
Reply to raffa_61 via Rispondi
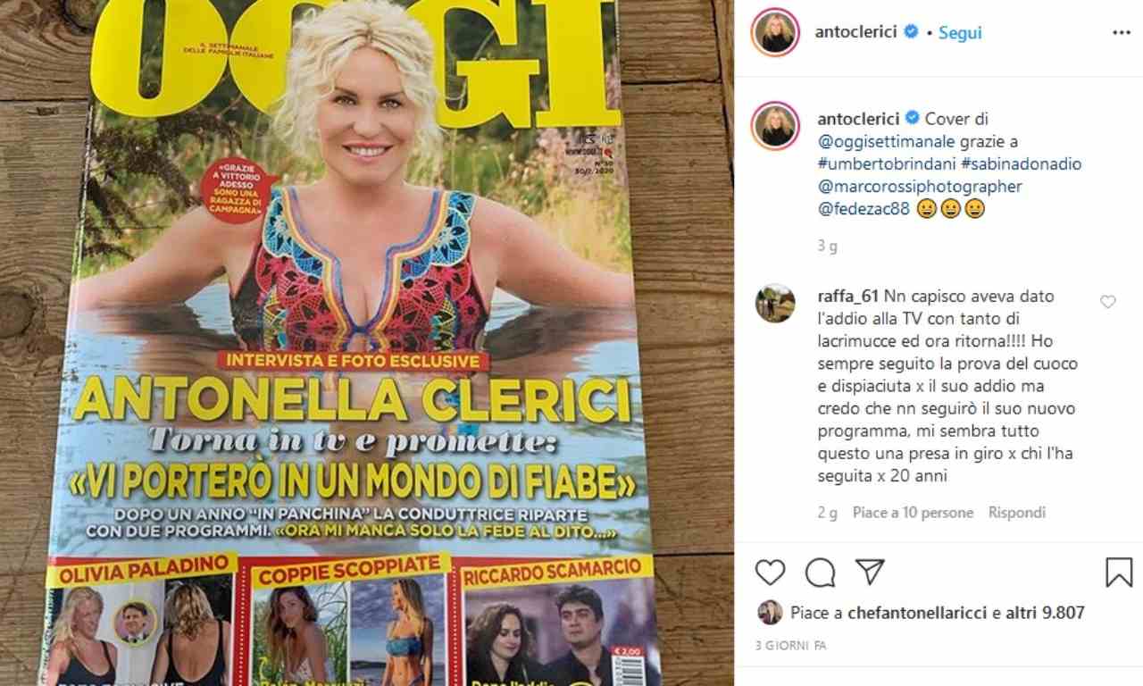[x=1017, y=513]
